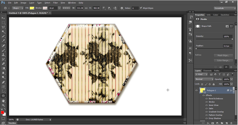This screenshot has height=125, width=238.
Task: Open the stroke type dashed line dropdown
Action: click(66, 8)
